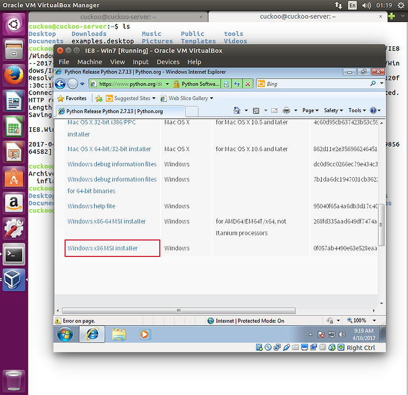Show hidden icons in Win7 tray
The height and width of the screenshot is (395, 408).
311,334
